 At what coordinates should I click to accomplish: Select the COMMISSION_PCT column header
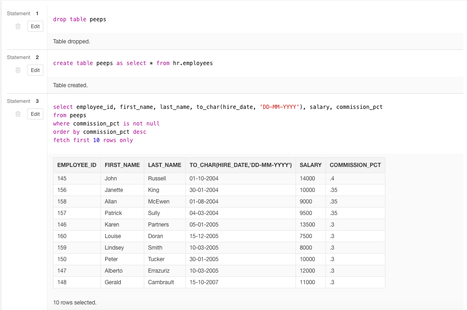(355, 165)
